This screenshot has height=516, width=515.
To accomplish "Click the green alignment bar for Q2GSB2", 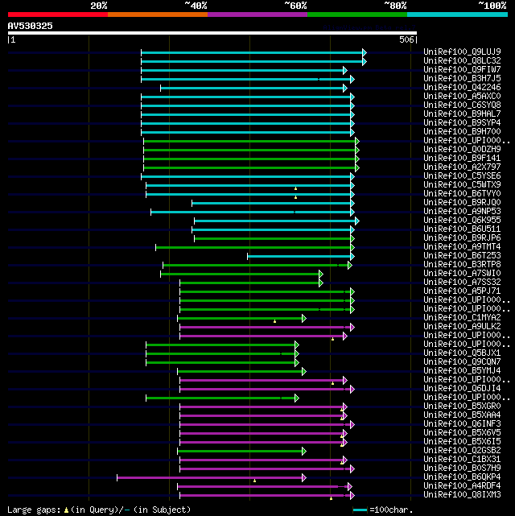I will [240, 451].
